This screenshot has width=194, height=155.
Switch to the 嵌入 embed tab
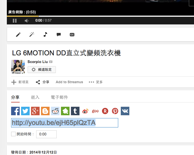click(x=35, y=97)
